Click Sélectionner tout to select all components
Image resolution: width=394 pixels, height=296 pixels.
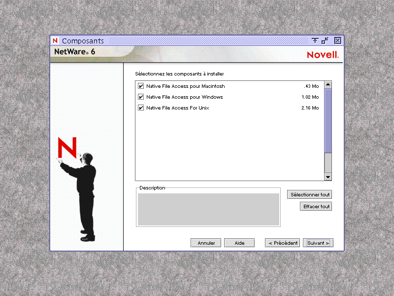click(x=309, y=194)
